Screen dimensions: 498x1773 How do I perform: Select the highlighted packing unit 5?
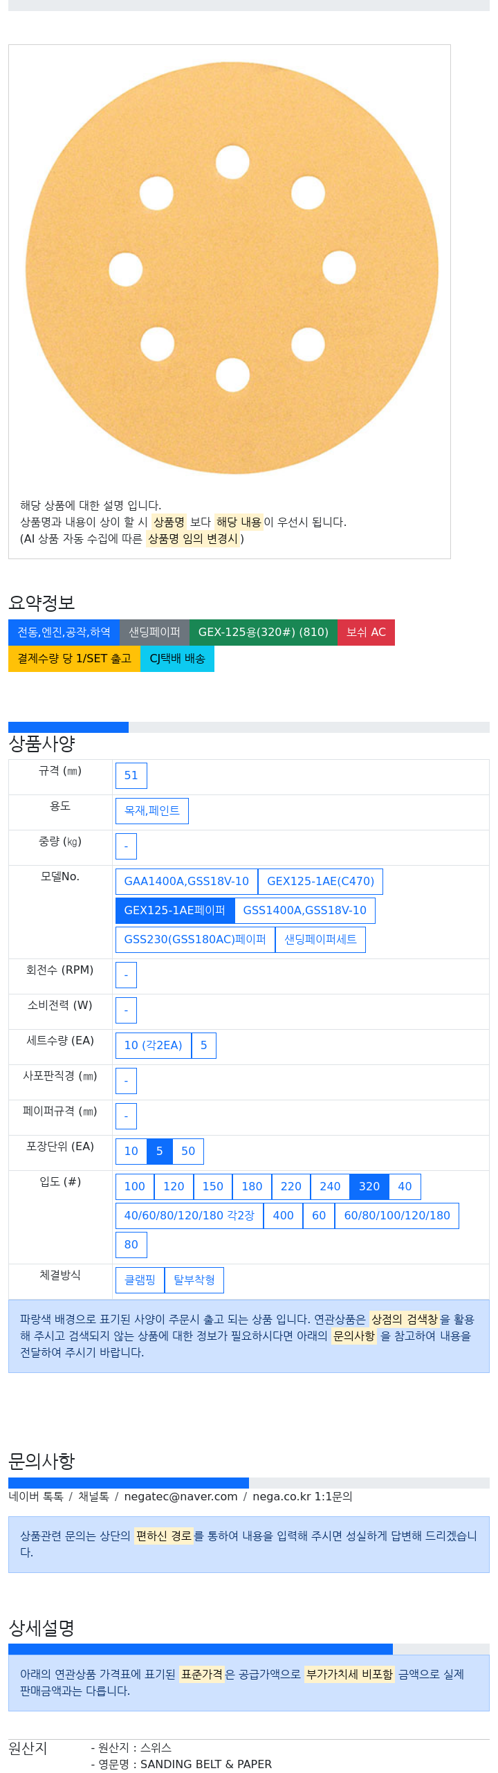[x=159, y=1152]
